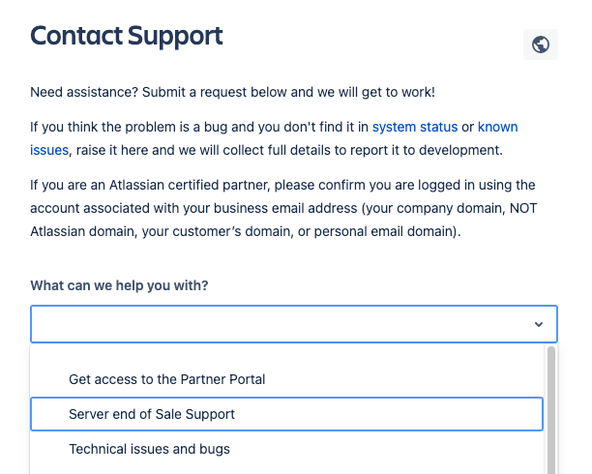Image resolution: width=592 pixels, height=474 pixels.
Task: Click the 'Need assistance?' intro sentence
Action: [x=232, y=92]
